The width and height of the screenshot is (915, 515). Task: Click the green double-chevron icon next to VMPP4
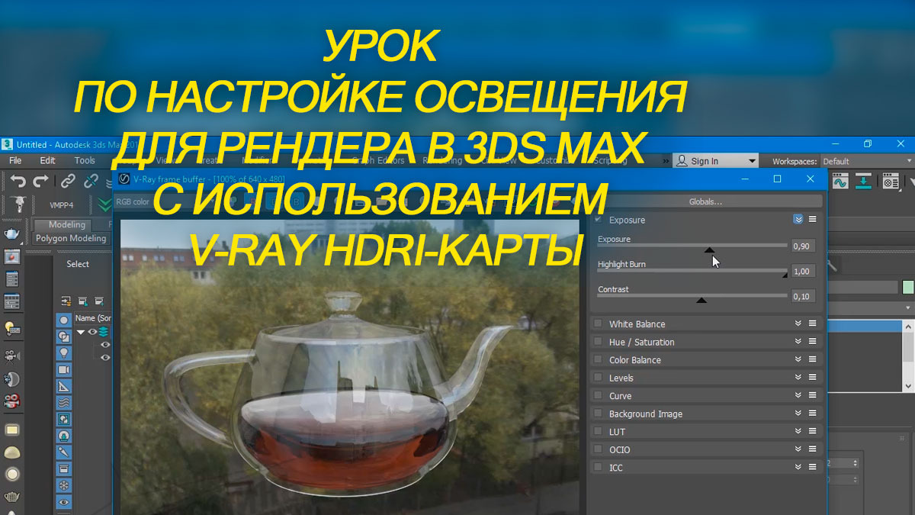(x=105, y=204)
